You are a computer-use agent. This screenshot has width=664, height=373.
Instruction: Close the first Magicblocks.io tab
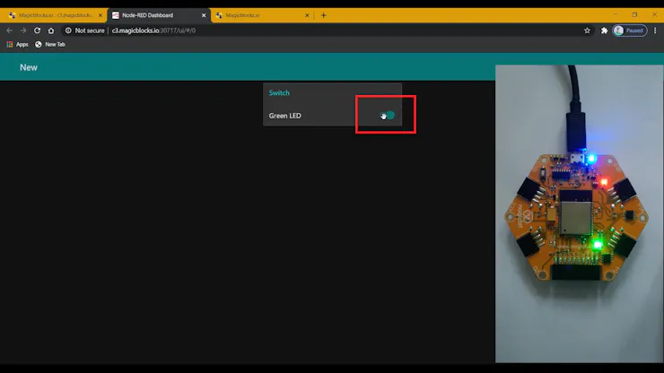pyautogui.click(x=100, y=15)
